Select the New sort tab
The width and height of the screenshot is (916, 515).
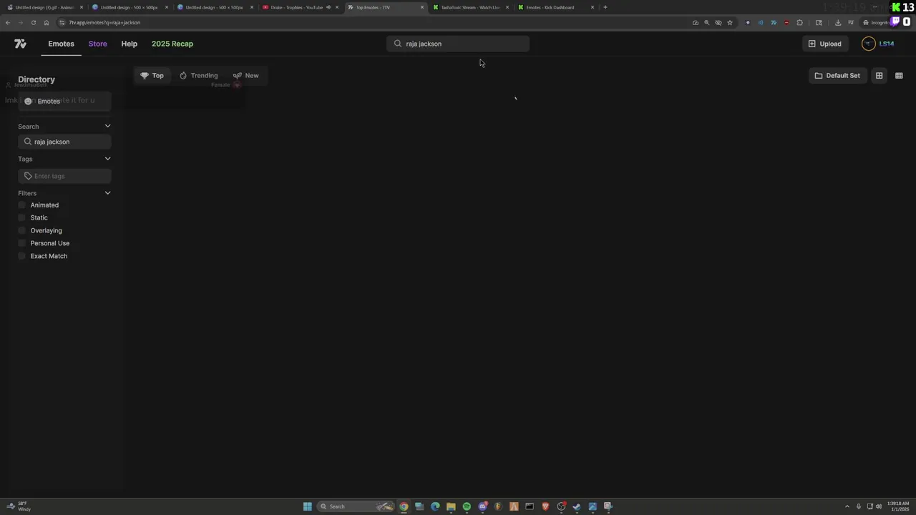[x=245, y=75]
